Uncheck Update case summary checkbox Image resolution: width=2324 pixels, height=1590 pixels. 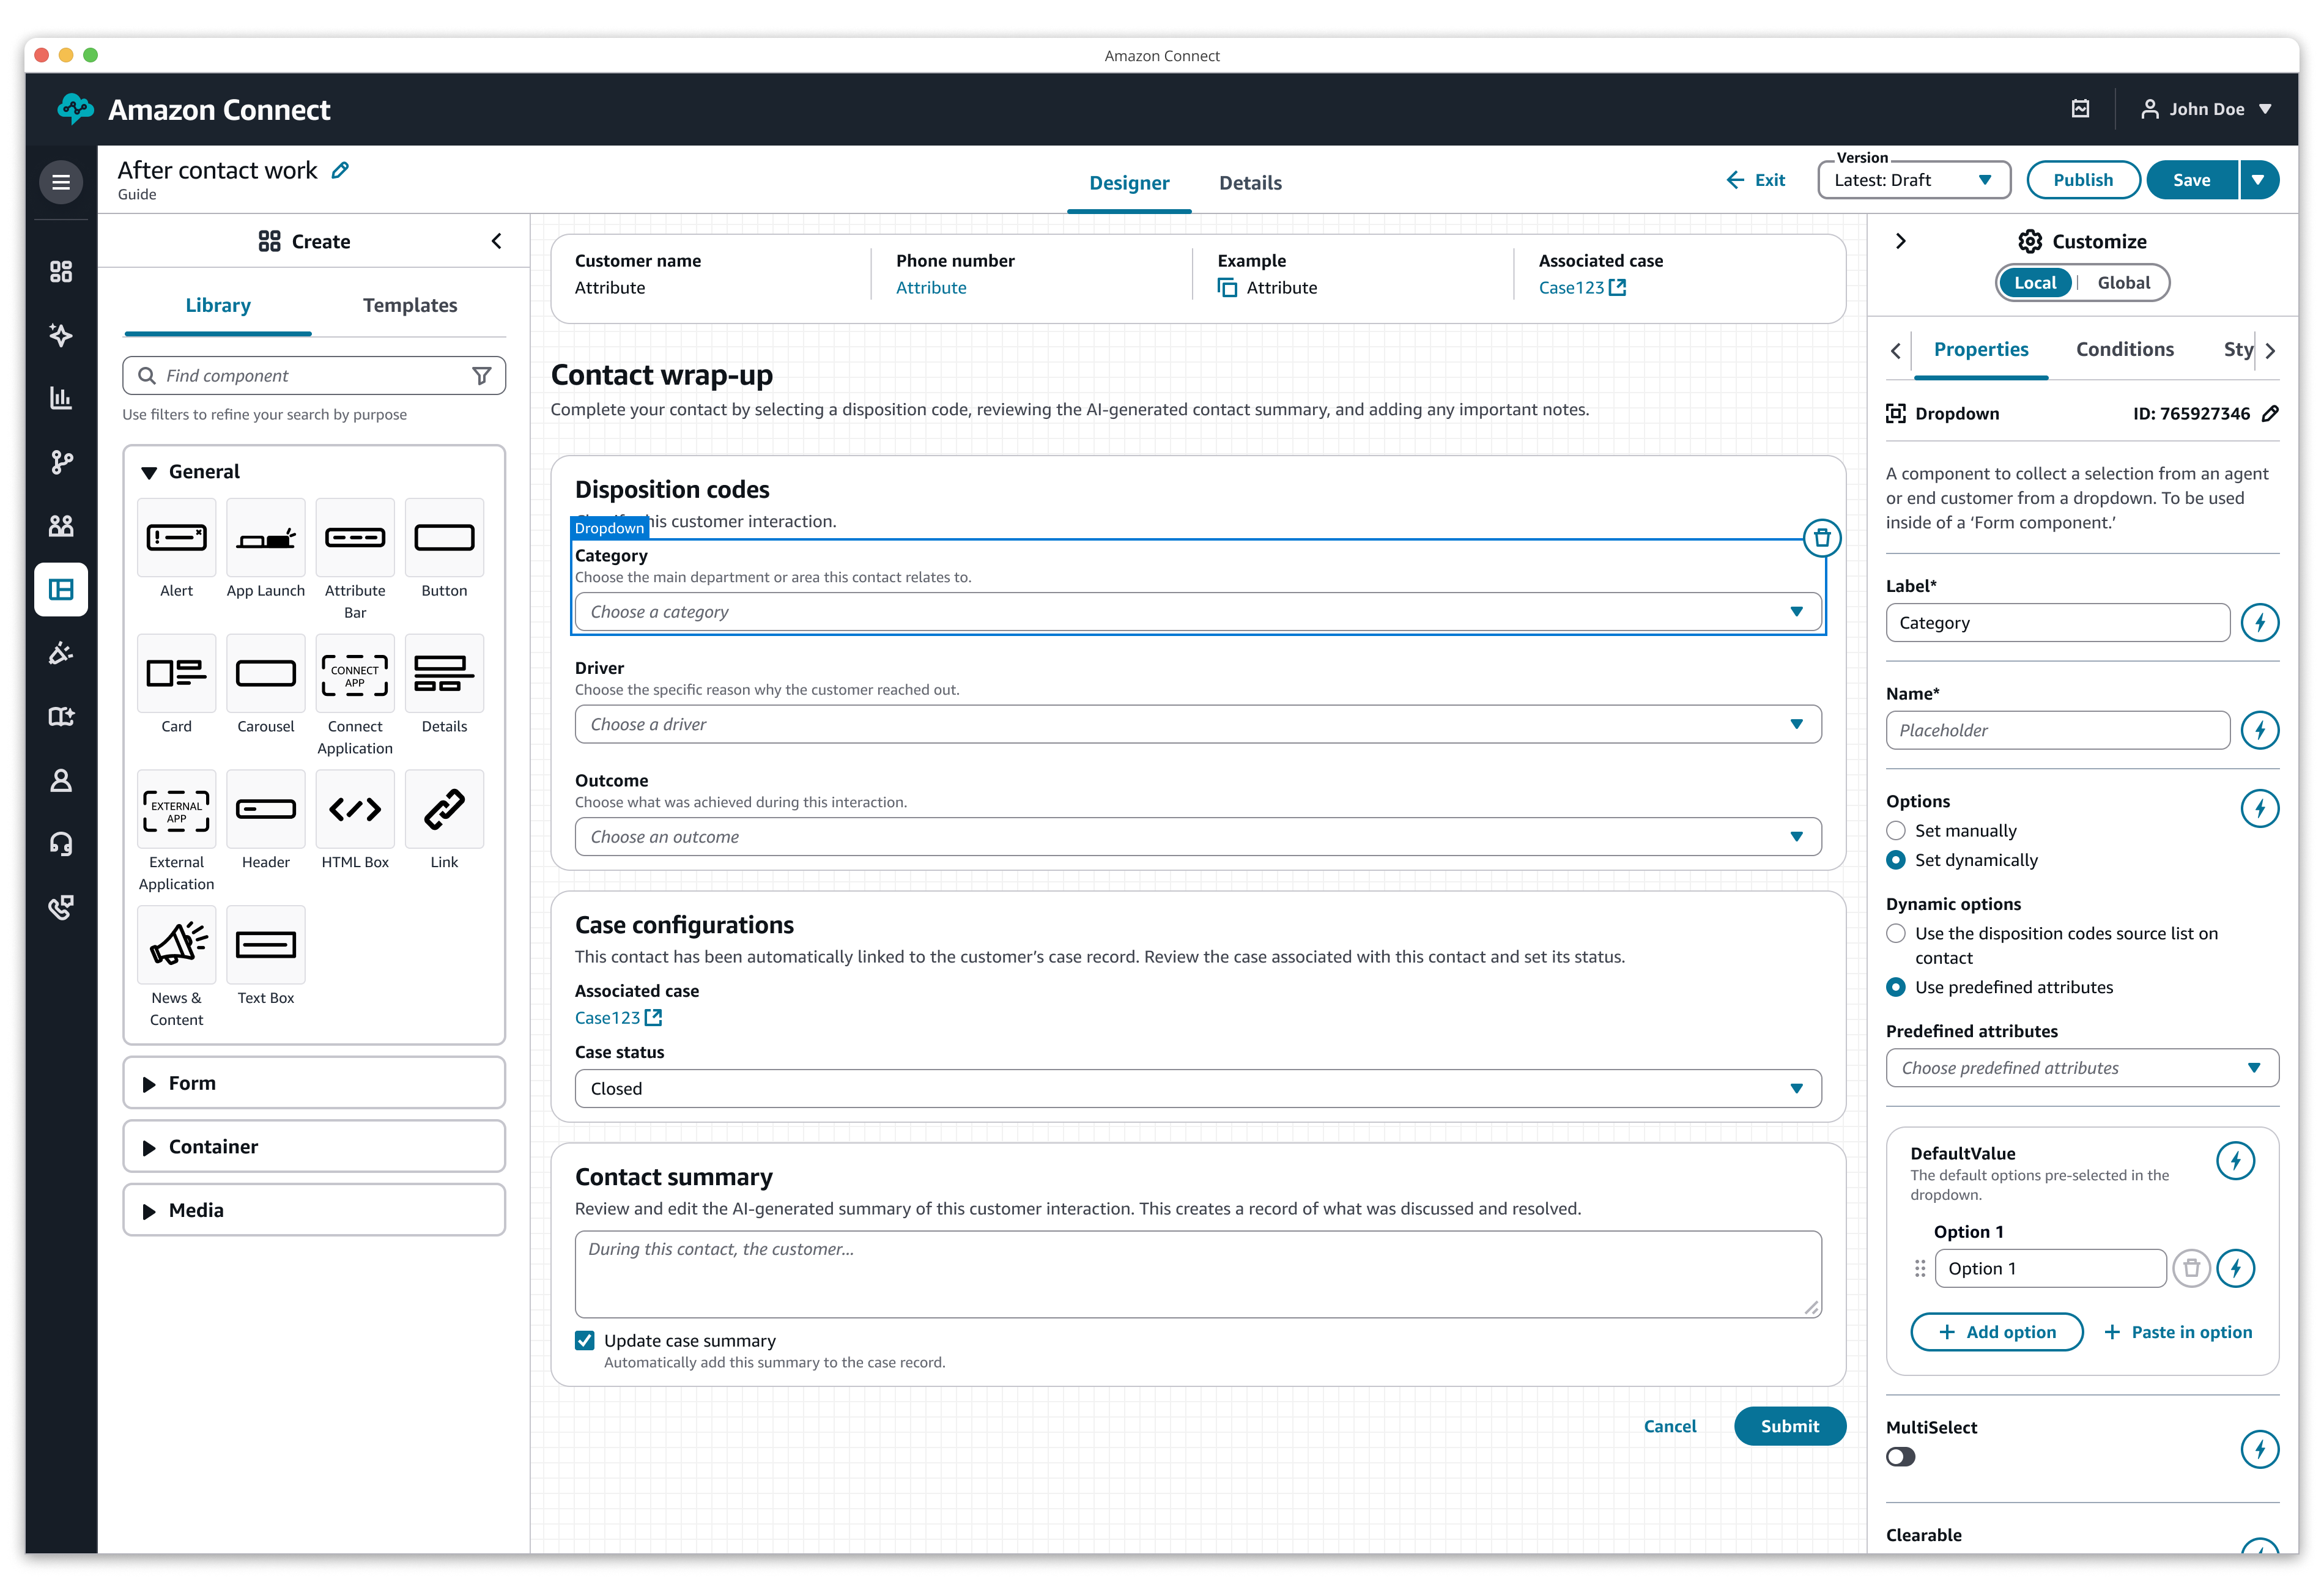pos(585,1341)
